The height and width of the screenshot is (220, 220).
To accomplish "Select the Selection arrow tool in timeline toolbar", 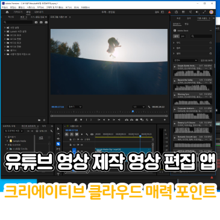I will [58, 129].
